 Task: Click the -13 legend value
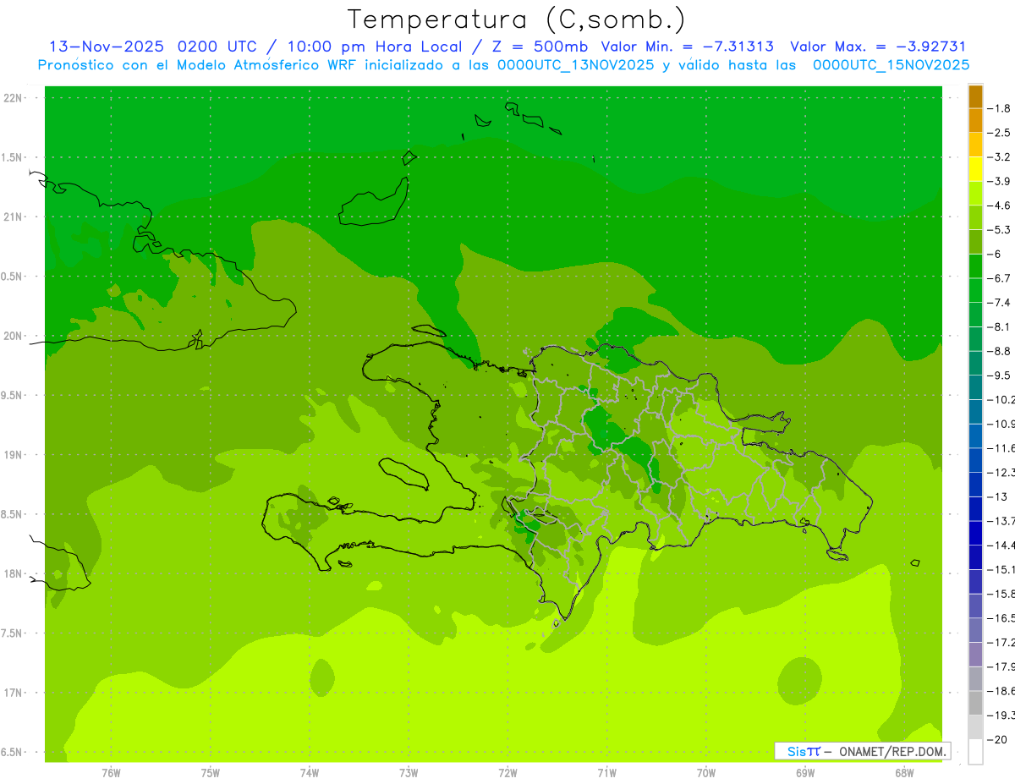(x=997, y=496)
